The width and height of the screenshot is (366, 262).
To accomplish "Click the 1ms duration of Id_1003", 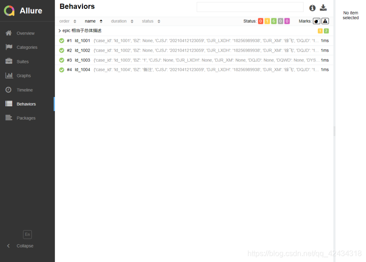I will point(325,60).
